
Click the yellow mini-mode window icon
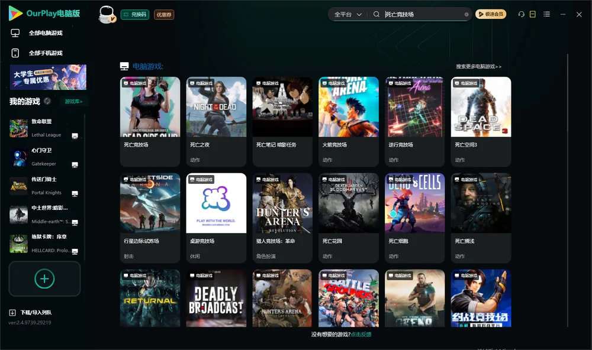tap(533, 14)
